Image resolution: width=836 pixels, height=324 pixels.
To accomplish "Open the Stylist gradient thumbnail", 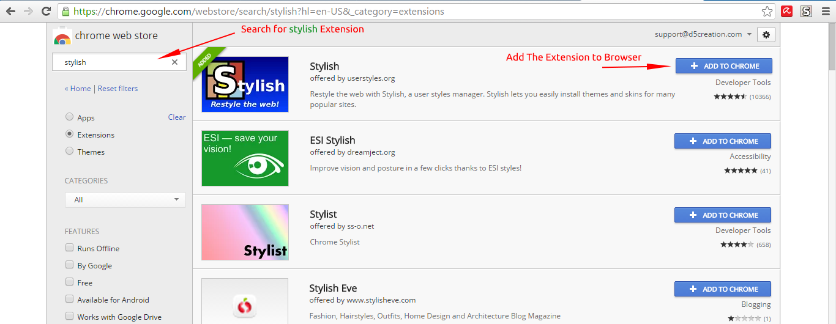I will [x=245, y=232].
